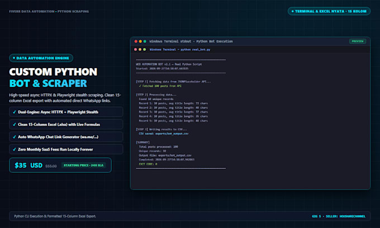Click the STEP 1 Fetching data line
The height and width of the screenshot is (228, 380).
tap(173, 82)
